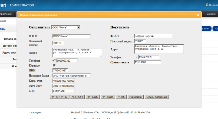Click the Ф.116 button
The height and width of the screenshot is (119, 218).
(x=121, y=97)
